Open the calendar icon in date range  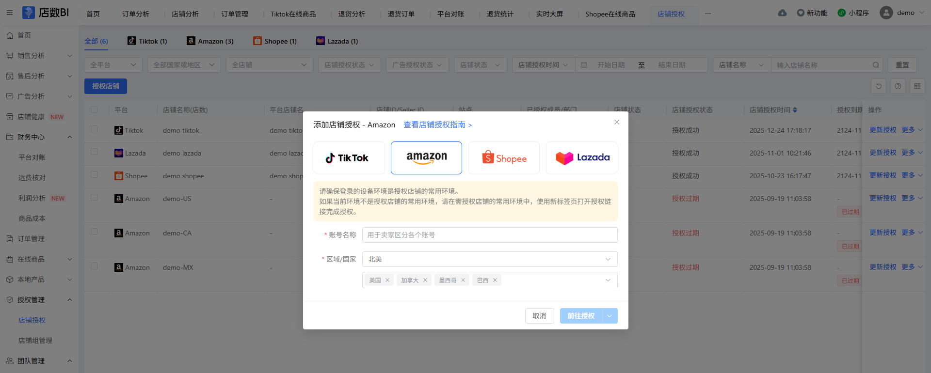point(584,65)
